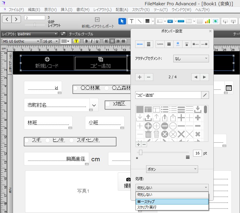Go to next layout

click(16, 19)
